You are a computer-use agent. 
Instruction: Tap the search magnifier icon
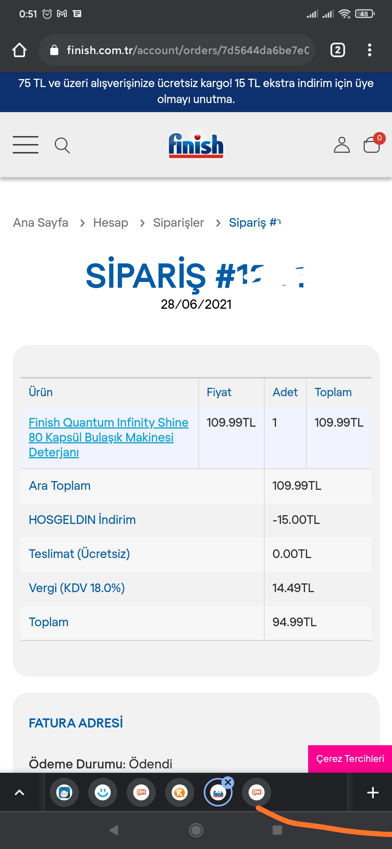coord(62,145)
